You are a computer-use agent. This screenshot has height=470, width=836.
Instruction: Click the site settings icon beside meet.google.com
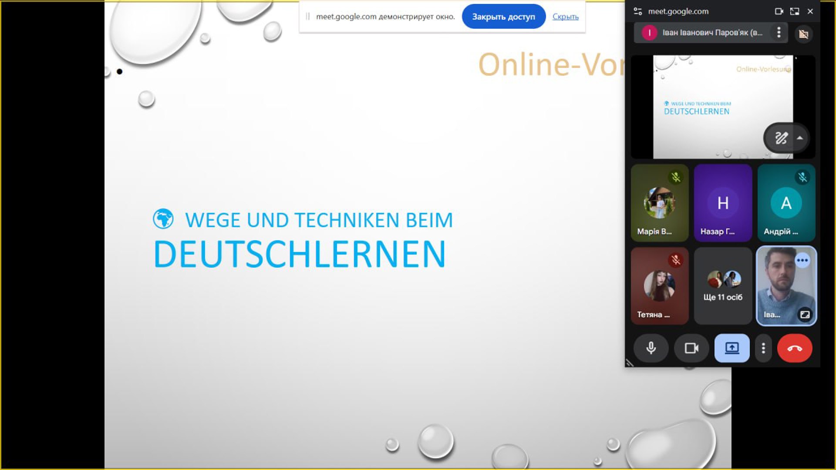click(x=638, y=11)
